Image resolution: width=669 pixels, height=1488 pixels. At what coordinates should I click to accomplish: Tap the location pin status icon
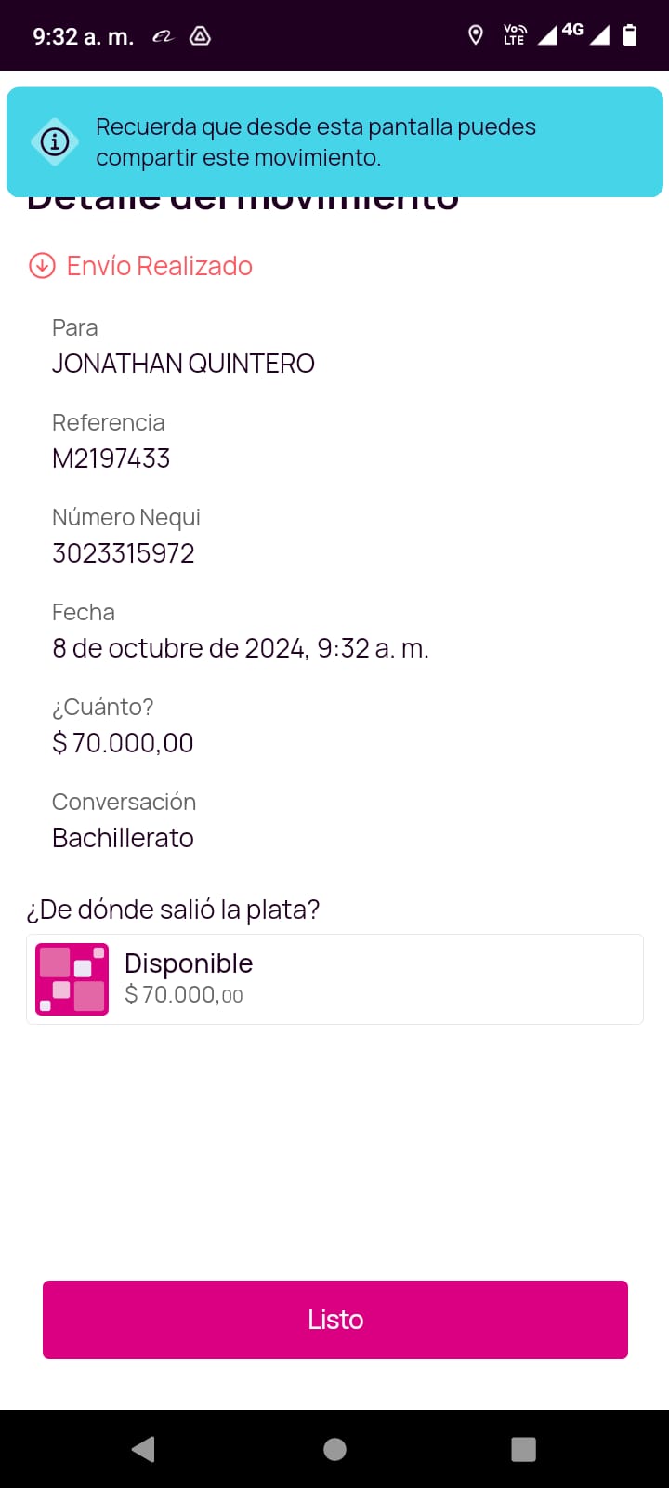pyautogui.click(x=476, y=35)
